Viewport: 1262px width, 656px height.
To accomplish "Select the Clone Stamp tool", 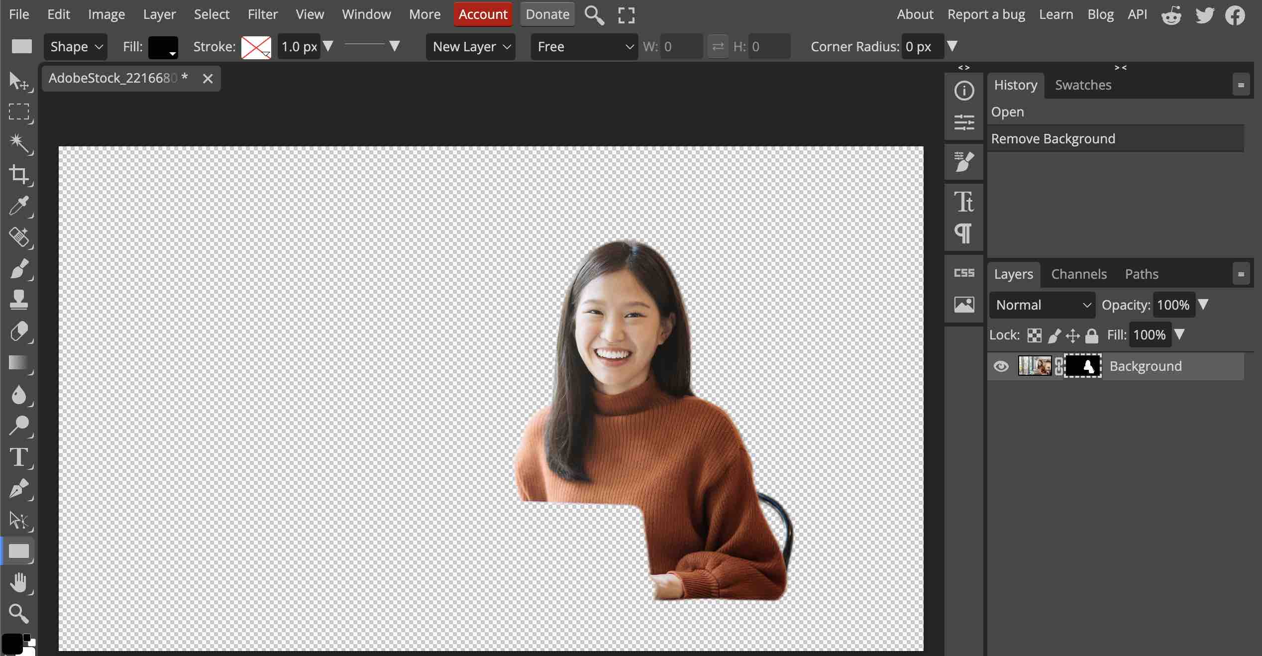I will click(19, 300).
